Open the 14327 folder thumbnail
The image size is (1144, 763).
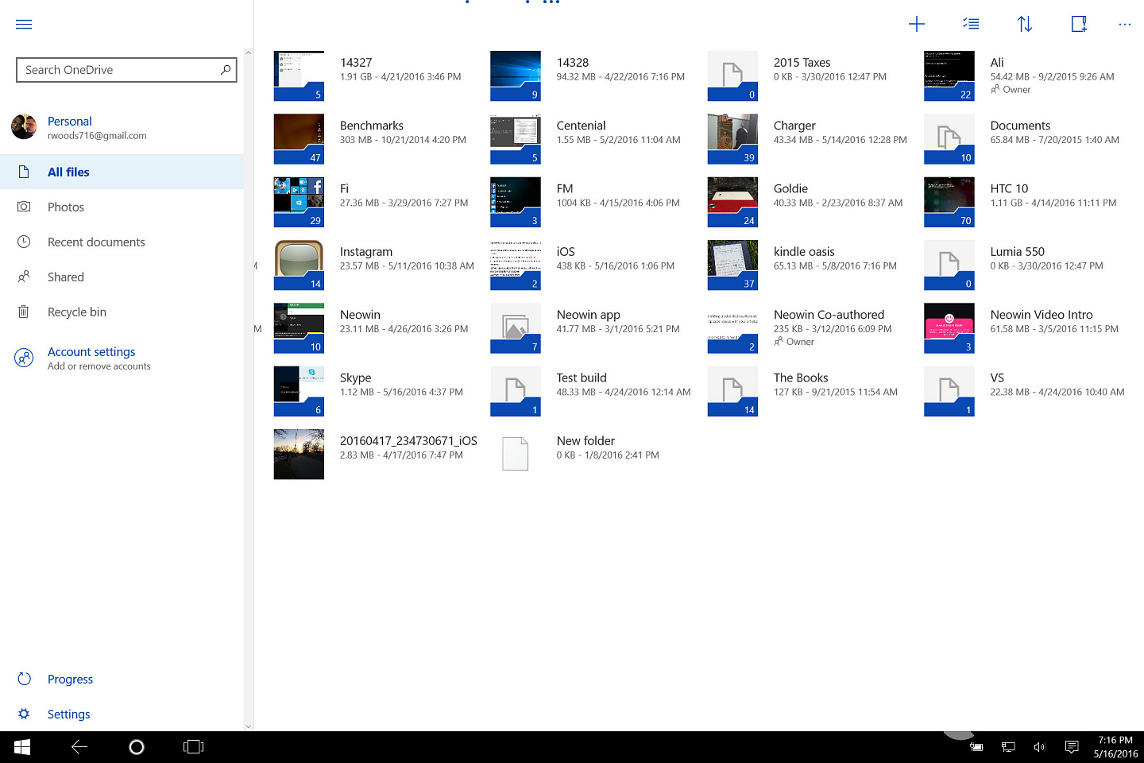pos(299,76)
